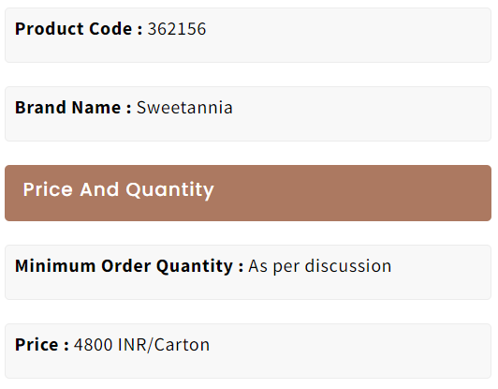This screenshot has height=389, width=498.
Task: Select the As per discussion text
Action: pos(320,266)
